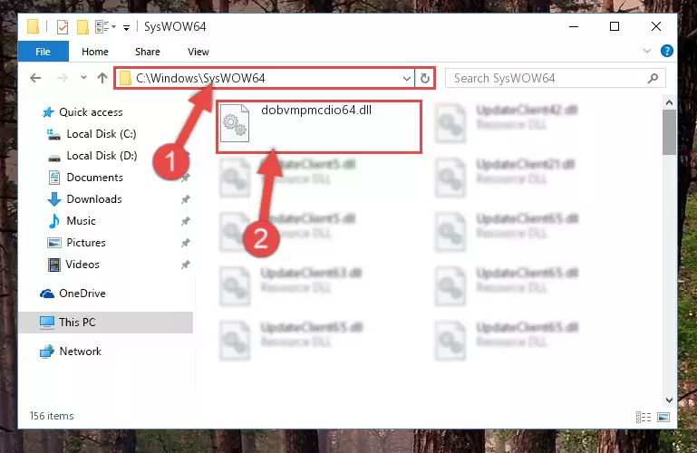Switch to the Home ribbon tab
This screenshot has height=453, width=697.
(94, 52)
